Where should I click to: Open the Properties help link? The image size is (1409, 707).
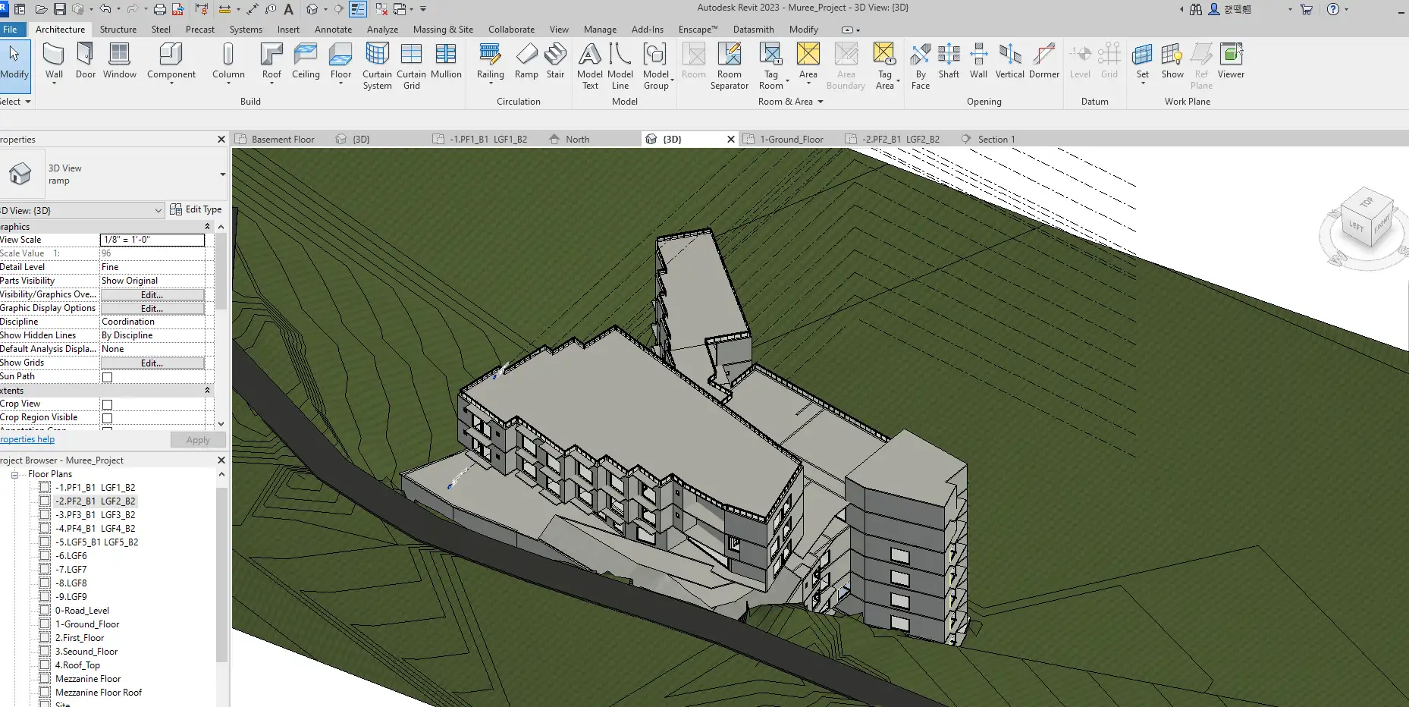[27, 439]
